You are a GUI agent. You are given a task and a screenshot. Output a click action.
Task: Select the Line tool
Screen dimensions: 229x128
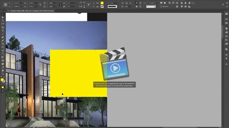[3, 34]
